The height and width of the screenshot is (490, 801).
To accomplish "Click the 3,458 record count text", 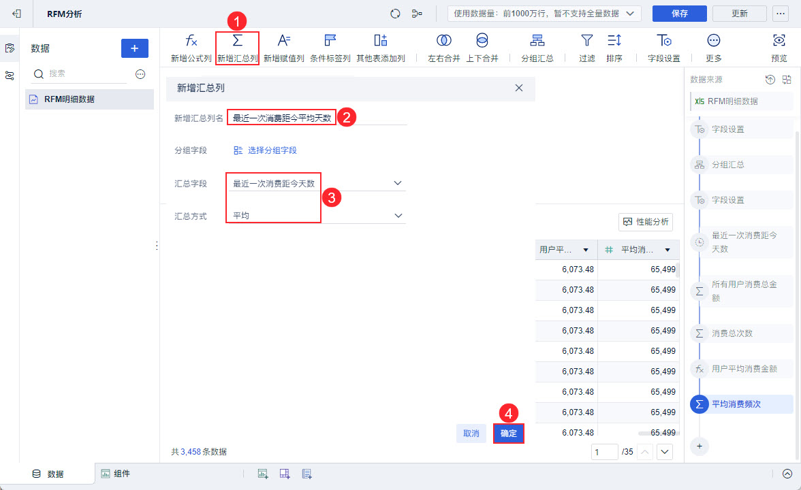I will (x=191, y=452).
